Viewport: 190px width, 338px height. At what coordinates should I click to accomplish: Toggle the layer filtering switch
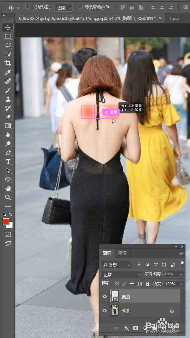(182, 264)
